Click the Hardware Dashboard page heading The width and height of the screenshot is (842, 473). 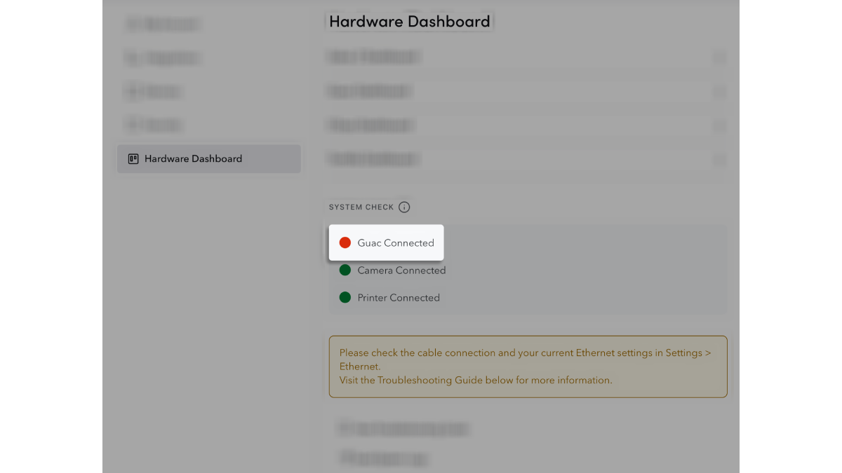pyautogui.click(x=410, y=22)
